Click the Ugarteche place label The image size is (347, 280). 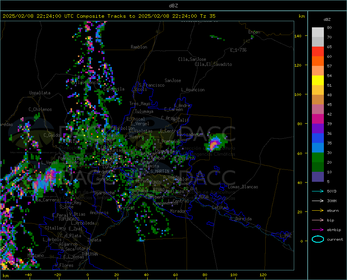[104, 193]
